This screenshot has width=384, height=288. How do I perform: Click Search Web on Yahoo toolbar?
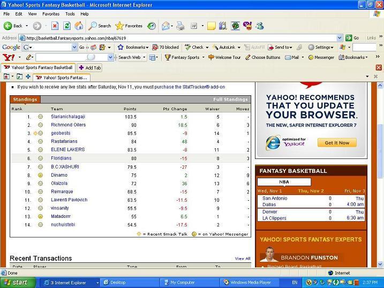pyautogui.click(x=130, y=57)
